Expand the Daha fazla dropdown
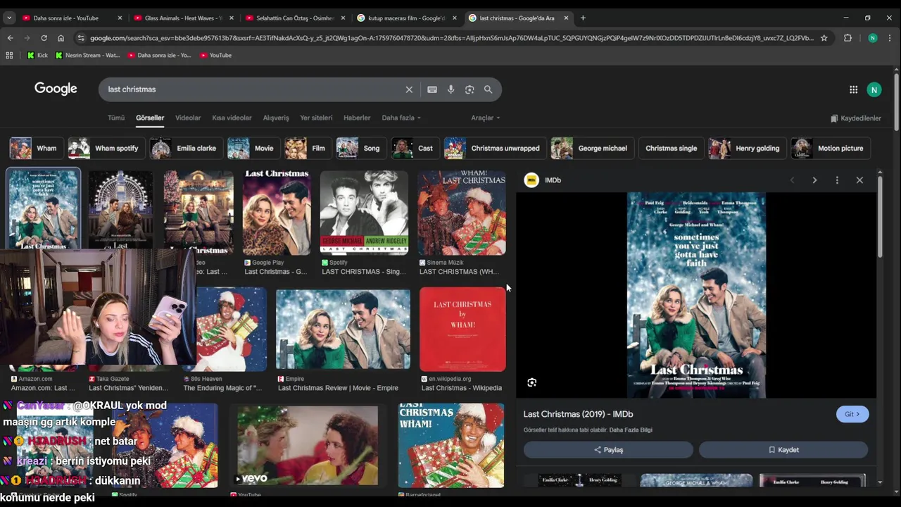 (x=401, y=118)
